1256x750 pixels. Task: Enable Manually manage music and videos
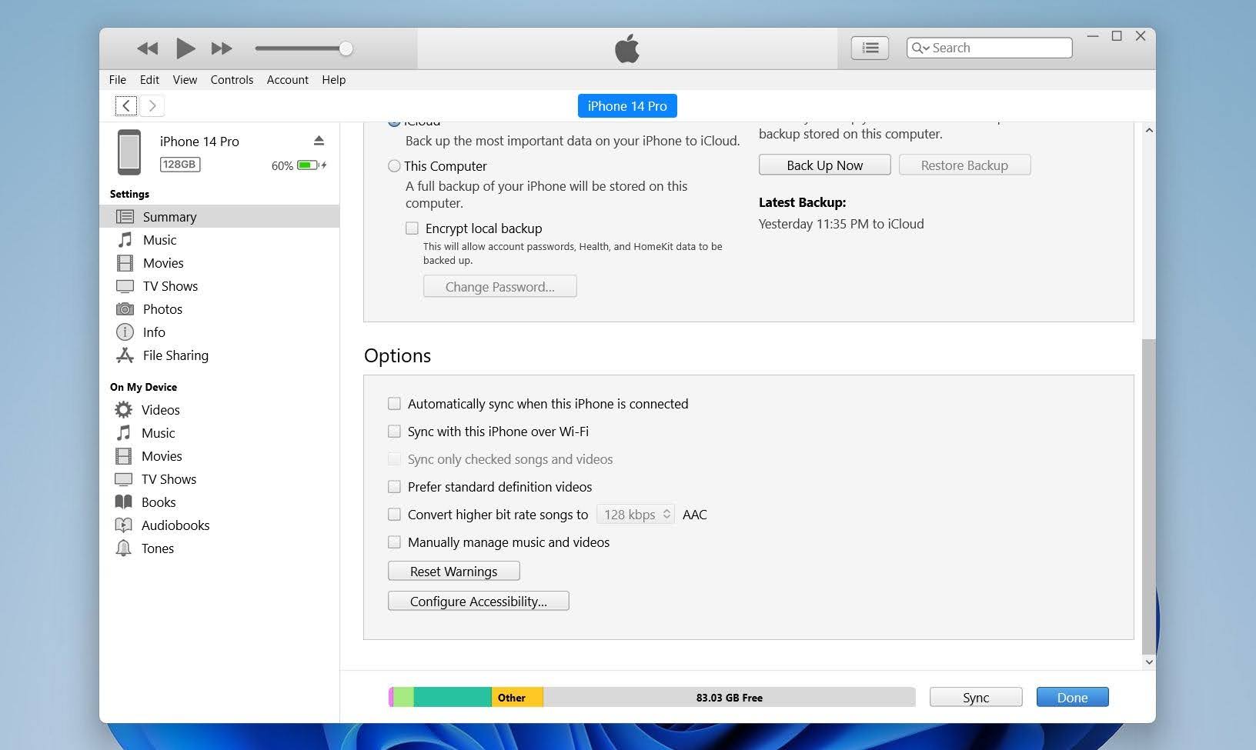(394, 542)
